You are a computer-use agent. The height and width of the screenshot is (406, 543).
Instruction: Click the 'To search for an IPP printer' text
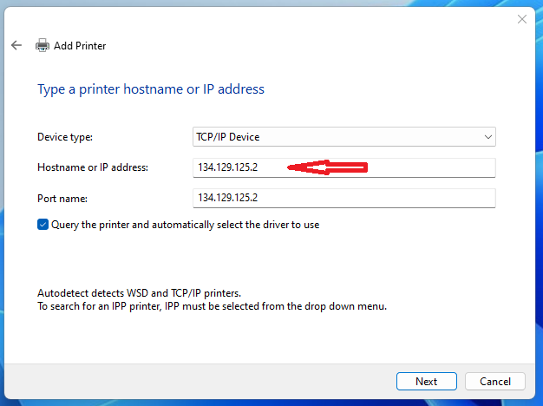pyautogui.click(x=212, y=306)
